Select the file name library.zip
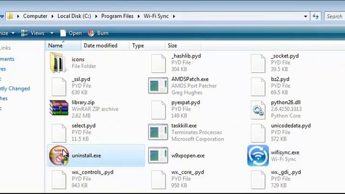The image size is (345, 194). 83,102
